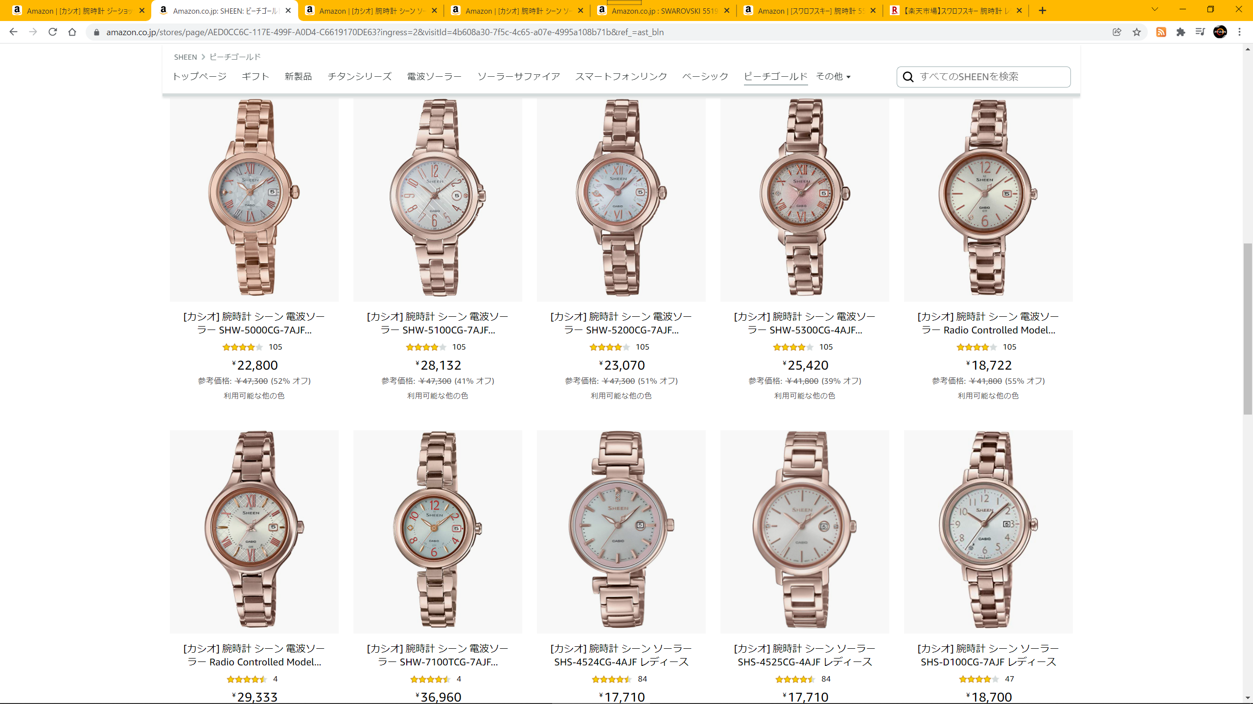Click the search magnifier icon
The width and height of the screenshot is (1253, 704).
[908, 77]
